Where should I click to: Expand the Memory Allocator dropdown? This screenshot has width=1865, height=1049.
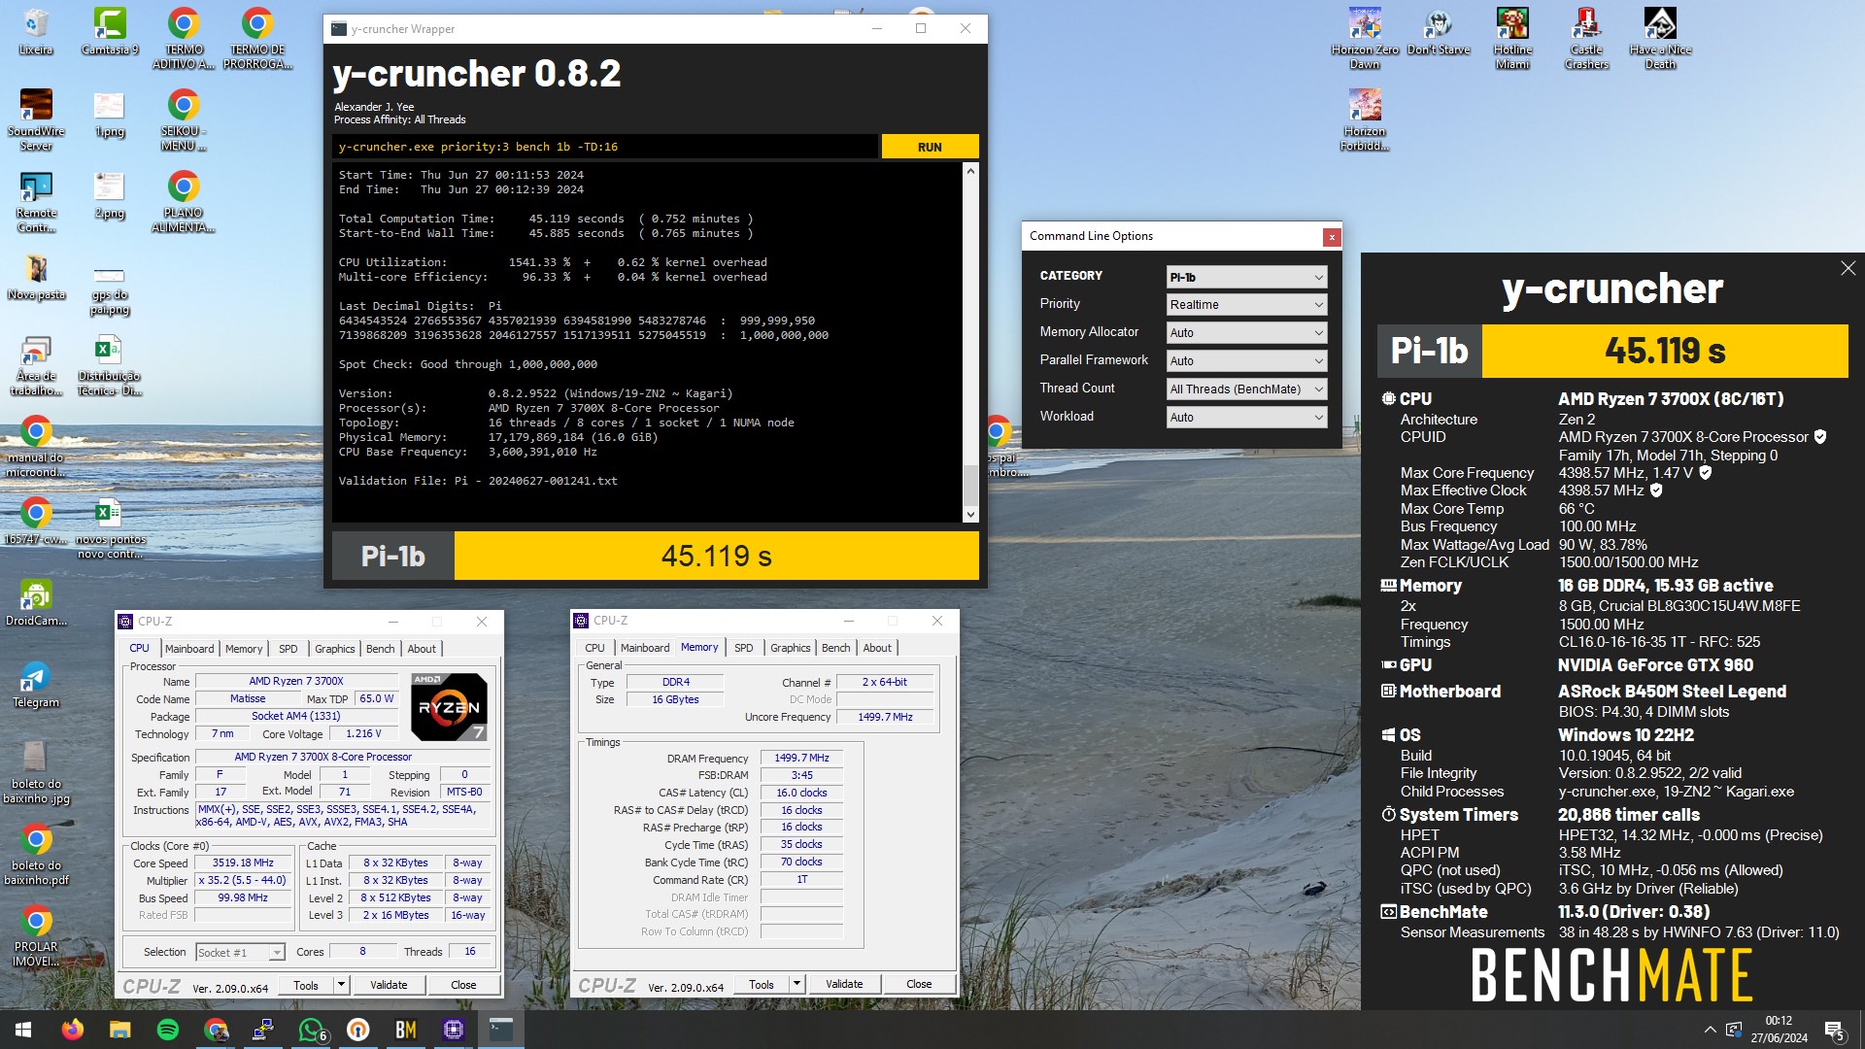click(x=1246, y=332)
